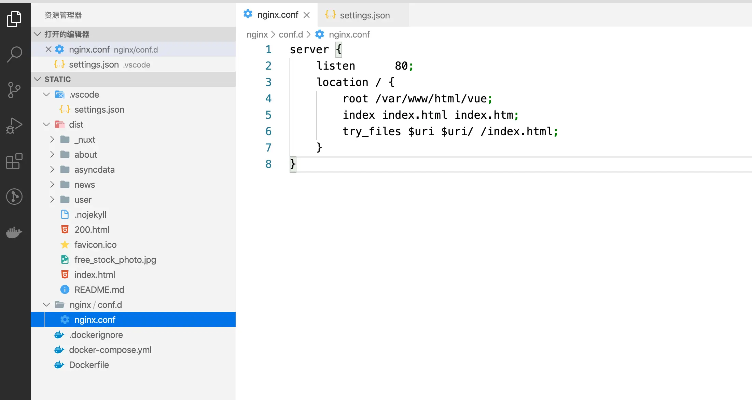The height and width of the screenshot is (400, 752).
Task: Open docker-compose.yml file
Action: click(x=110, y=350)
